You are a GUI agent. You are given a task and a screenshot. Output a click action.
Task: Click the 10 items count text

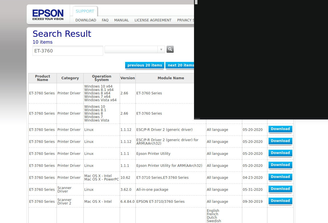coord(43,42)
